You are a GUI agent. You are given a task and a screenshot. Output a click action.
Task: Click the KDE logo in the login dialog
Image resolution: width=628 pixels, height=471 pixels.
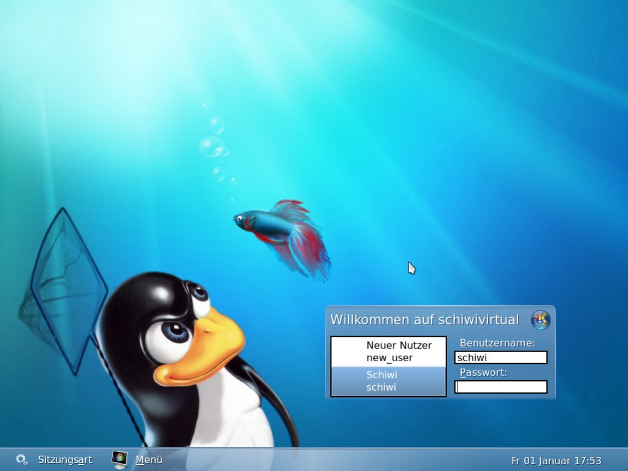pyautogui.click(x=540, y=320)
